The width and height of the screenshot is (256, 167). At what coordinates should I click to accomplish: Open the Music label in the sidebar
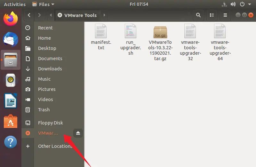point(44,79)
